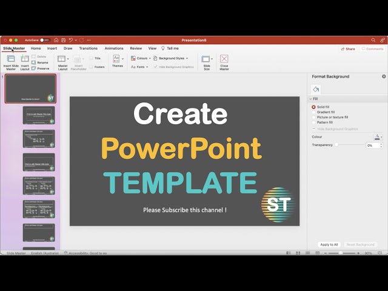The width and height of the screenshot is (388, 291).
Task: Open the Transitions tab
Action: click(x=89, y=48)
